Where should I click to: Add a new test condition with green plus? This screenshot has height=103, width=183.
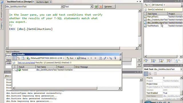tap(96, 7)
